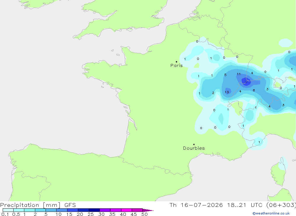Select the Dourbies city label
This screenshot has width=296, height=216.
coord(194,148)
